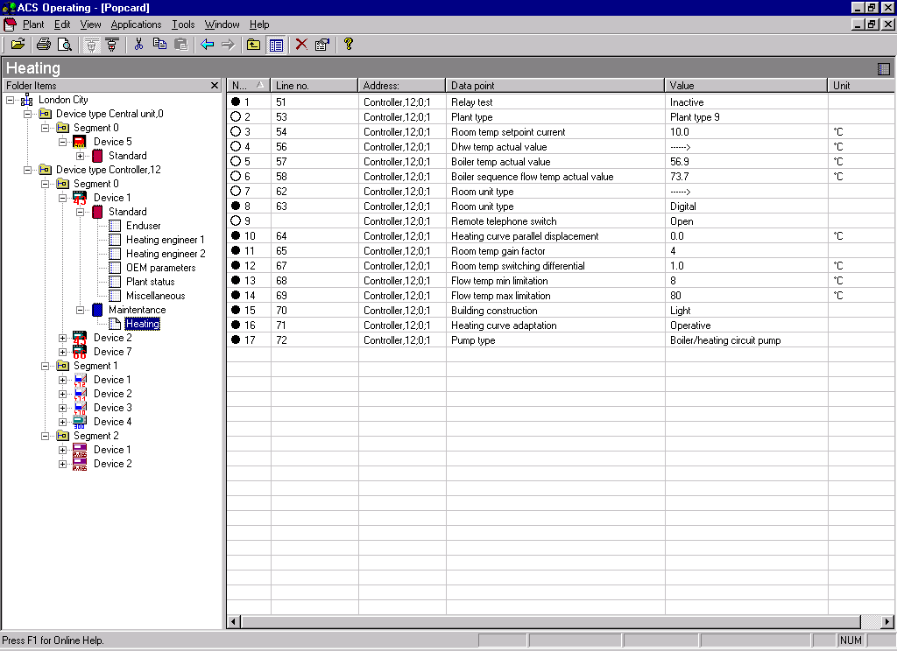Click the Print toolbar icon

tap(44, 45)
